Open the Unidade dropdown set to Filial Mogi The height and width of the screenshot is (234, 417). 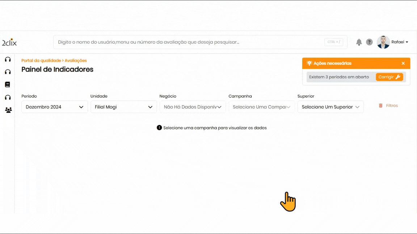pos(123,107)
